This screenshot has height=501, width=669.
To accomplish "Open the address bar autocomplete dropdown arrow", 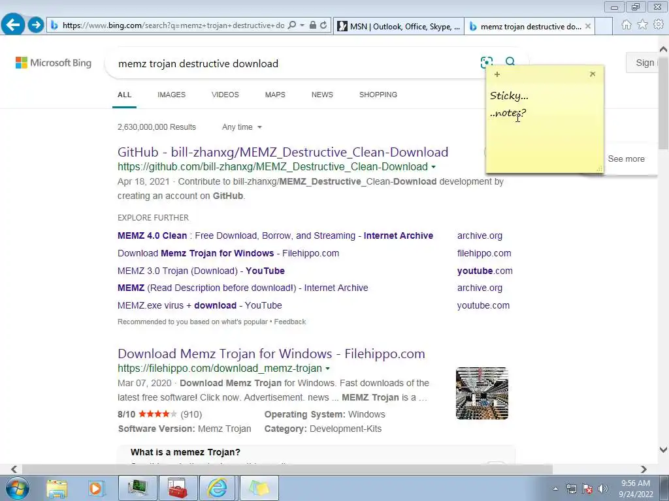I will point(302,25).
